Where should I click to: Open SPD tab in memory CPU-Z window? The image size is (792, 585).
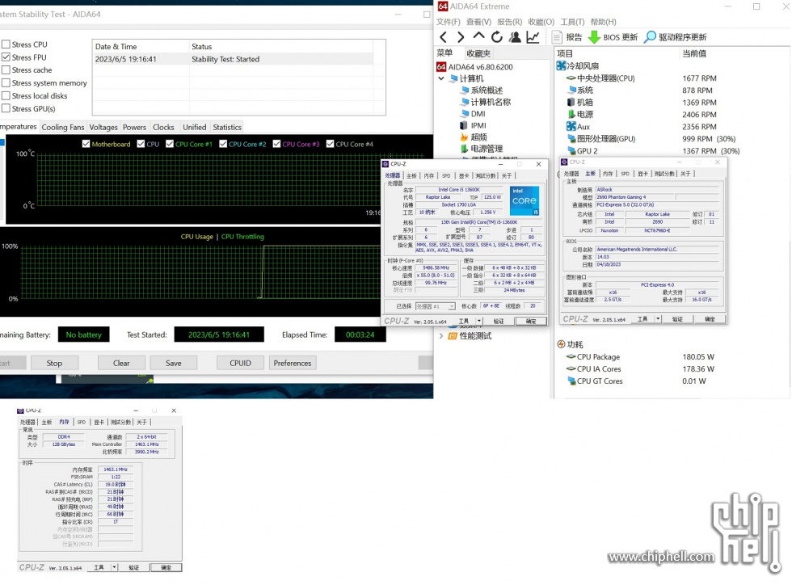pos(82,422)
